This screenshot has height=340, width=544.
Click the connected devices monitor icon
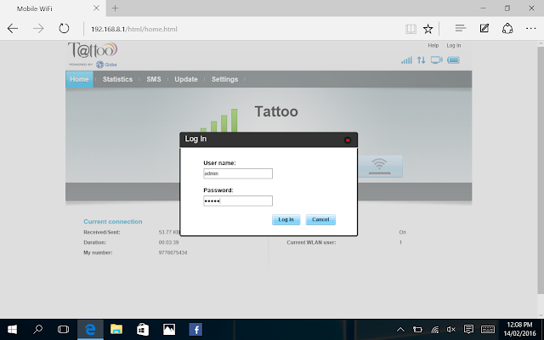436,60
